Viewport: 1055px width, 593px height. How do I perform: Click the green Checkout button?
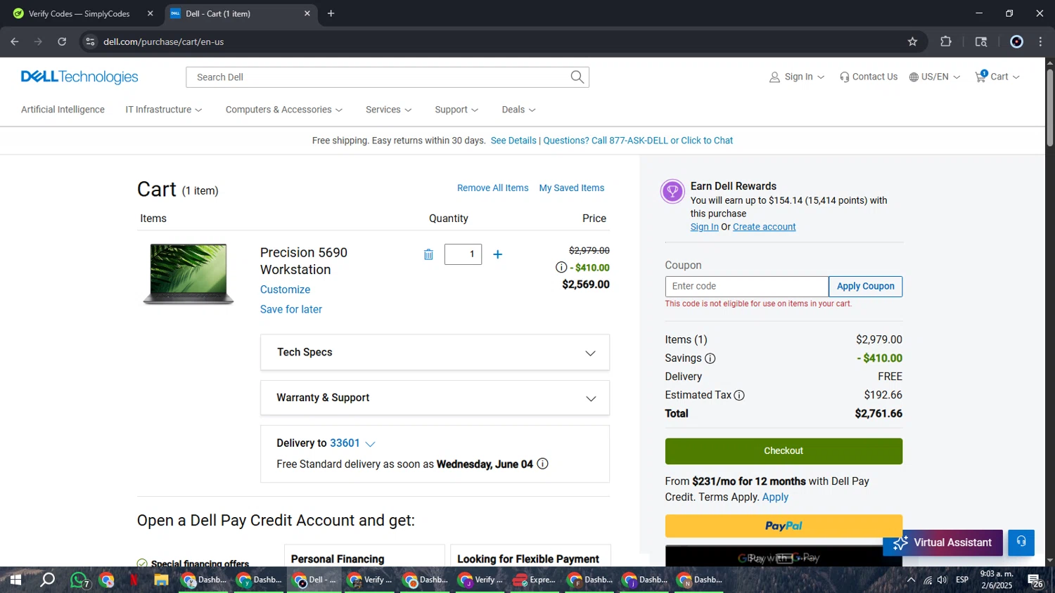(x=784, y=451)
